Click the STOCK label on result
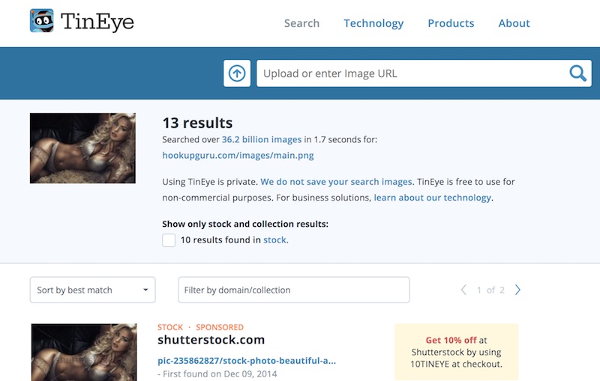Viewport: 600px width, 381px height. click(x=170, y=327)
